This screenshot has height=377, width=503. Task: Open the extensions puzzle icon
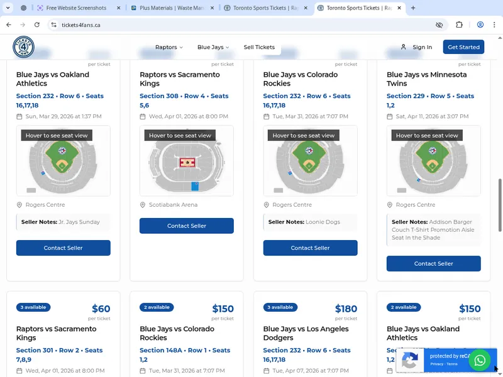459,25
